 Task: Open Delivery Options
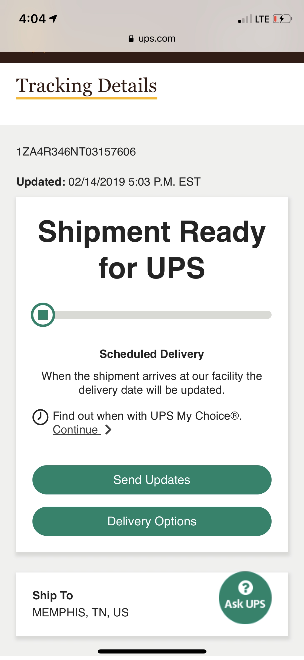(152, 521)
